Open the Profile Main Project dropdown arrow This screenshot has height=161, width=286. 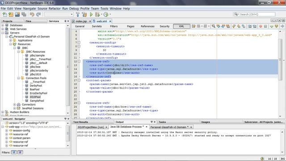[110, 14]
